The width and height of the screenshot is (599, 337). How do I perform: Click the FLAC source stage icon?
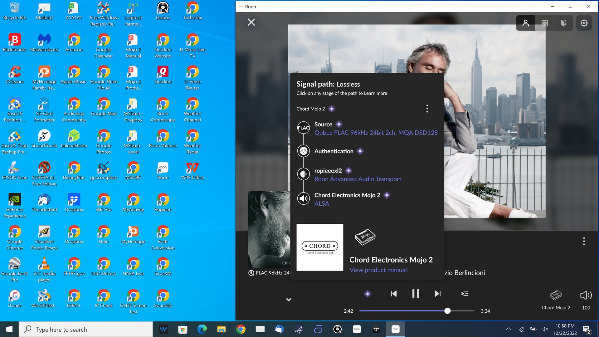click(x=303, y=128)
